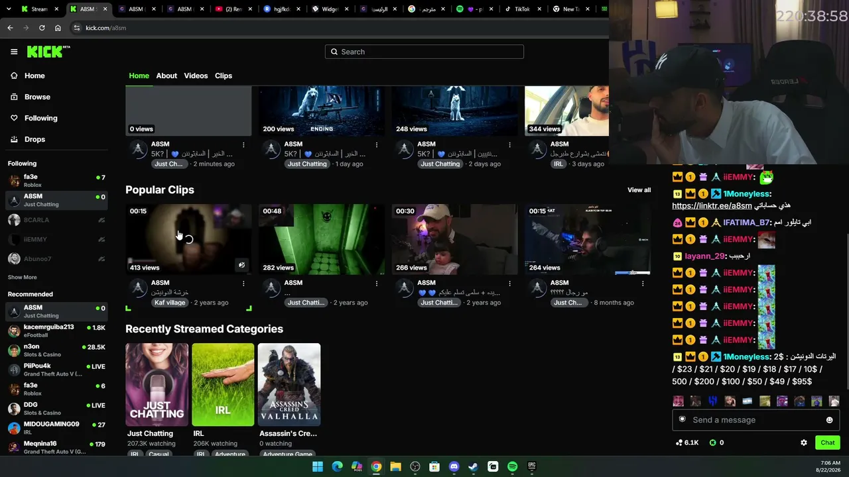
Task: Click View all for Popular Clips
Action: click(639, 190)
